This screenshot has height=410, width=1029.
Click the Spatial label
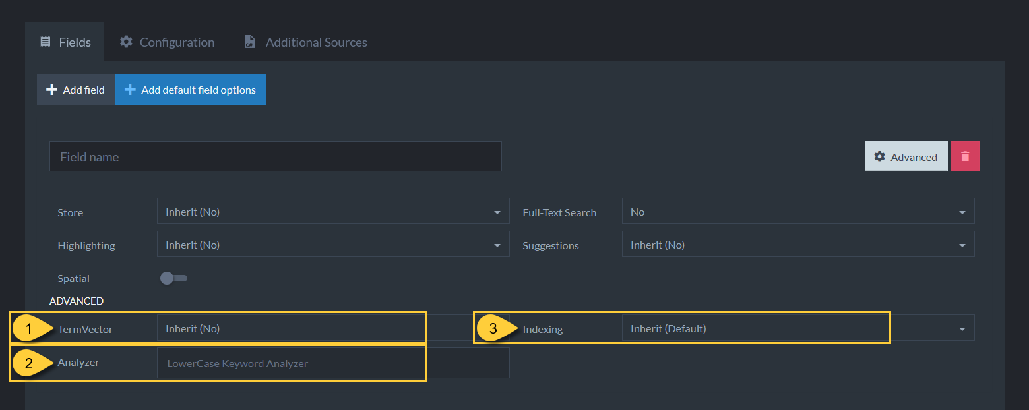[74, 278]
